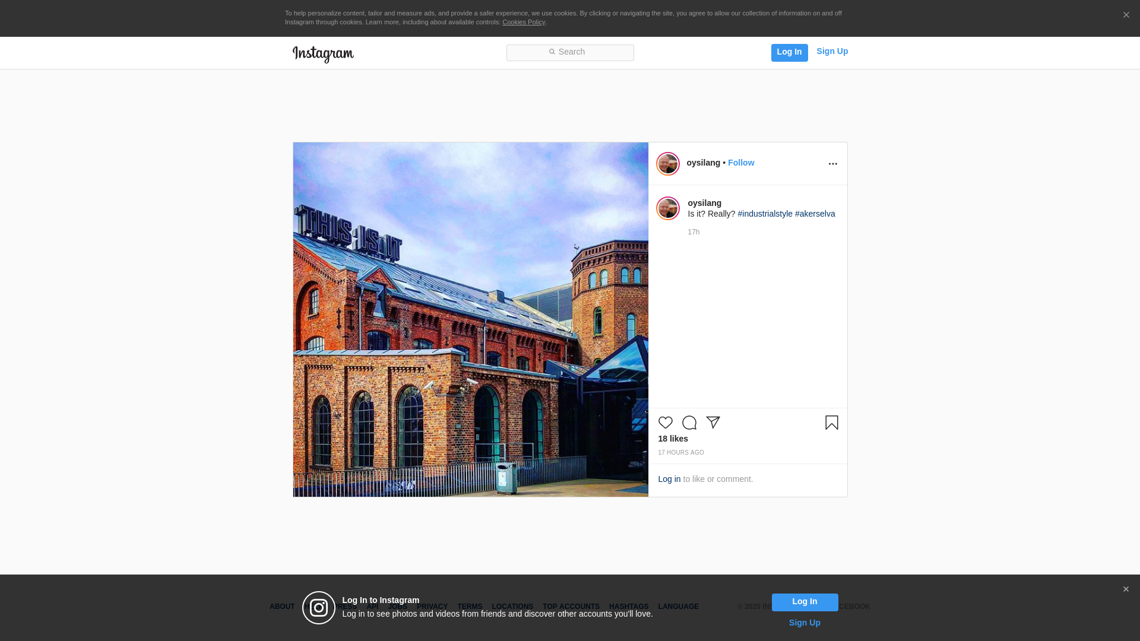
Task: Open the Cookies Policy link
Action: click(523, 22)
